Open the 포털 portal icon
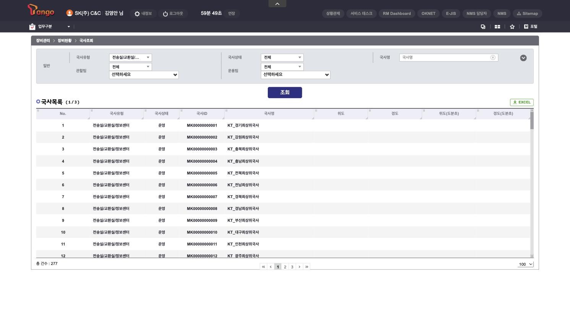Screen dimensions: 570x310 coord(530,27)
